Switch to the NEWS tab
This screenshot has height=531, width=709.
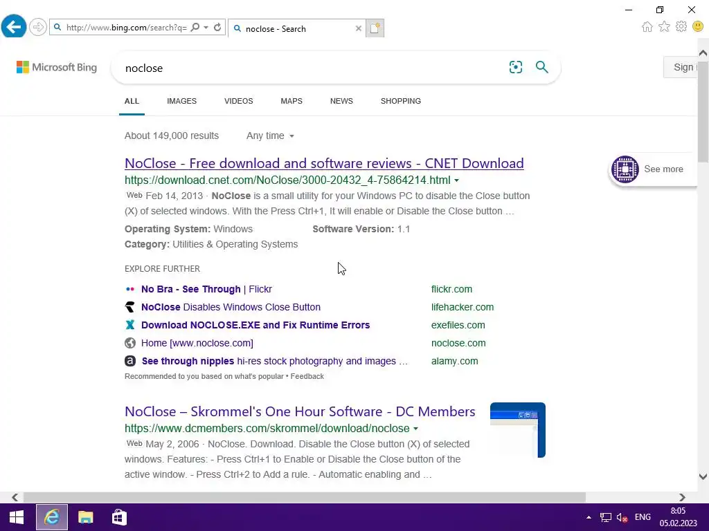(341, 101)
